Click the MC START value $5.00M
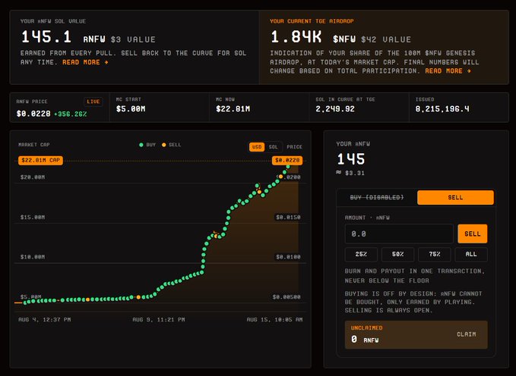Viewport: 516px width, 376px height. pos(131,109)
